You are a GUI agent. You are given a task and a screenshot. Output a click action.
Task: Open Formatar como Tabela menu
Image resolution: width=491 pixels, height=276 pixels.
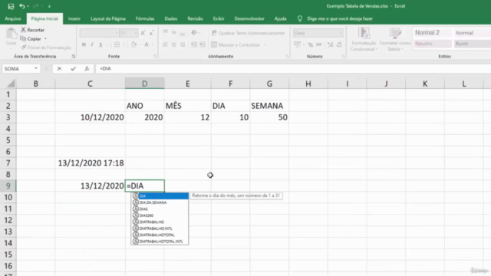click(x=395, y=39)
